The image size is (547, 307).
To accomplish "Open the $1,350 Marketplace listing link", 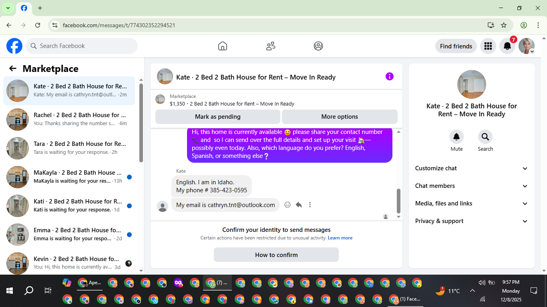I will [x=232, y=104].
